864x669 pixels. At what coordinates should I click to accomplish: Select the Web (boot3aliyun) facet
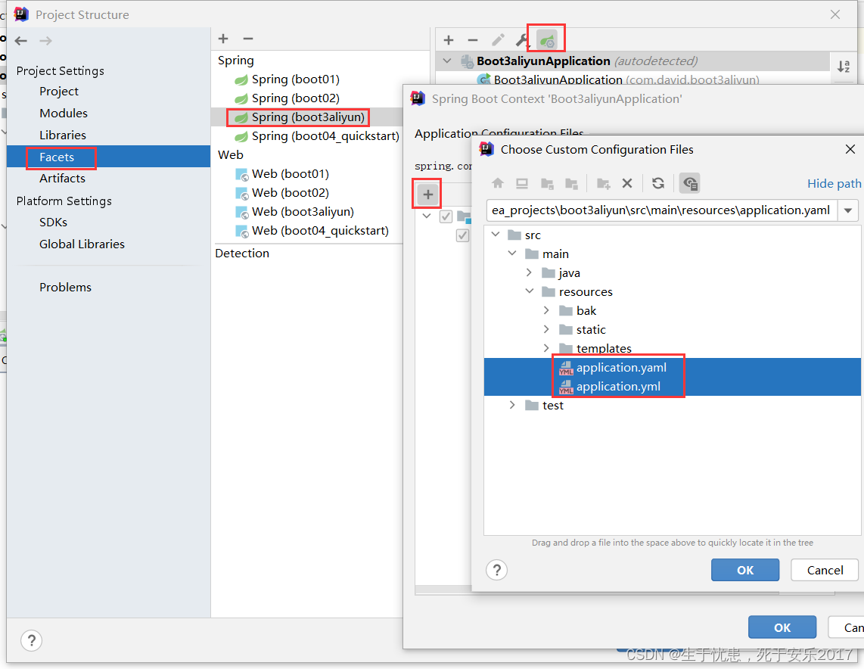tap(303, 212)
